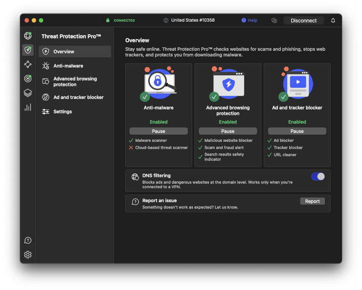Click the Anti-malware laptop illustration
362x290 pixels.
point(159,83)
